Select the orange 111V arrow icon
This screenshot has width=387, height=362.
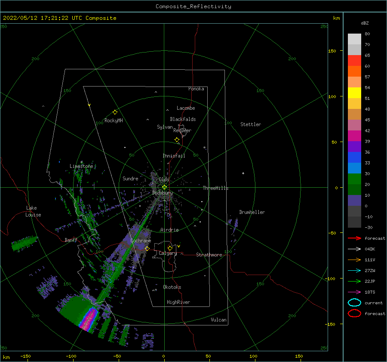point(354,260)
